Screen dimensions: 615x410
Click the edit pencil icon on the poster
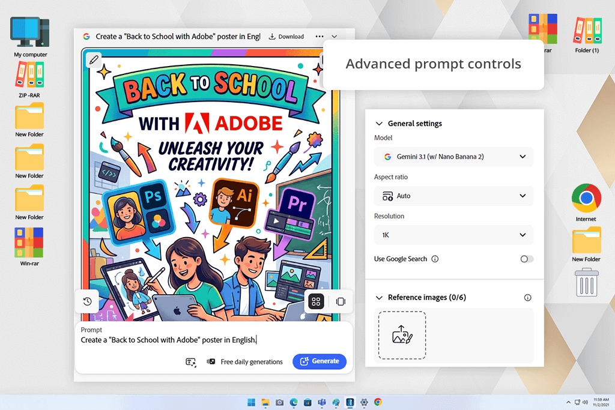point(94,60)
